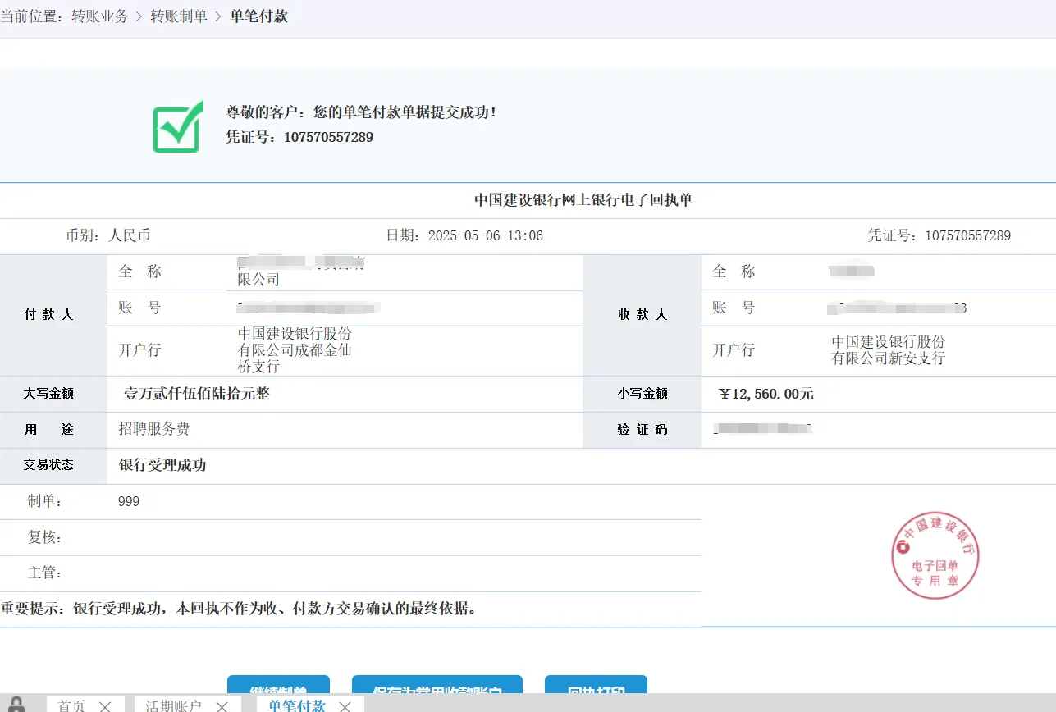Click the green success checkmark icon
The image size is (1056, 712).
click(178, 126)
